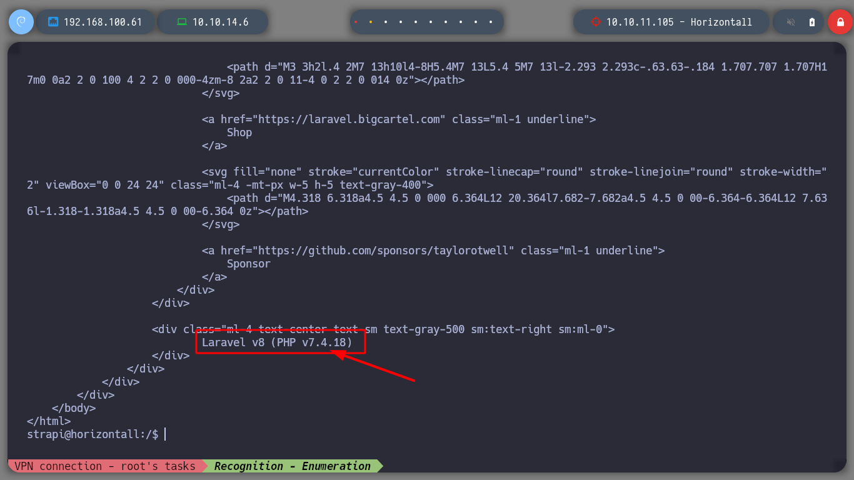Select the Recognition - Enumeration tab
The image size is (854, 480).
[292, 466]
